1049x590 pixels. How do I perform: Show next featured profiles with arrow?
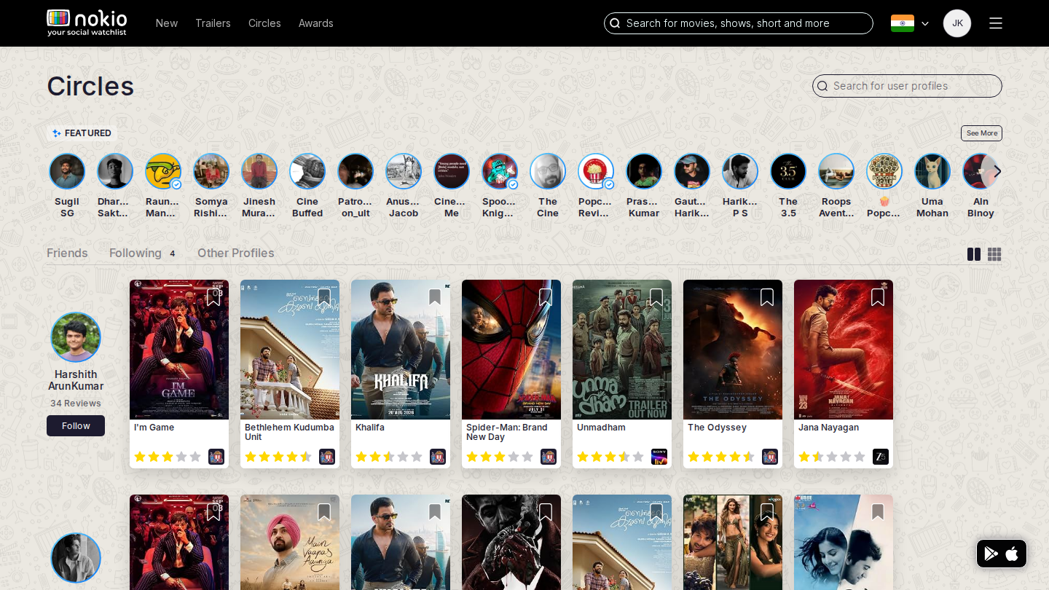coord(997,171)
